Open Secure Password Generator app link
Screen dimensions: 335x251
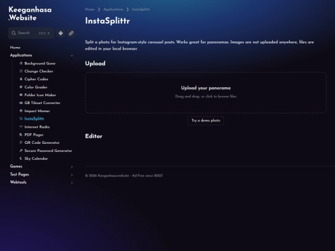48,151
